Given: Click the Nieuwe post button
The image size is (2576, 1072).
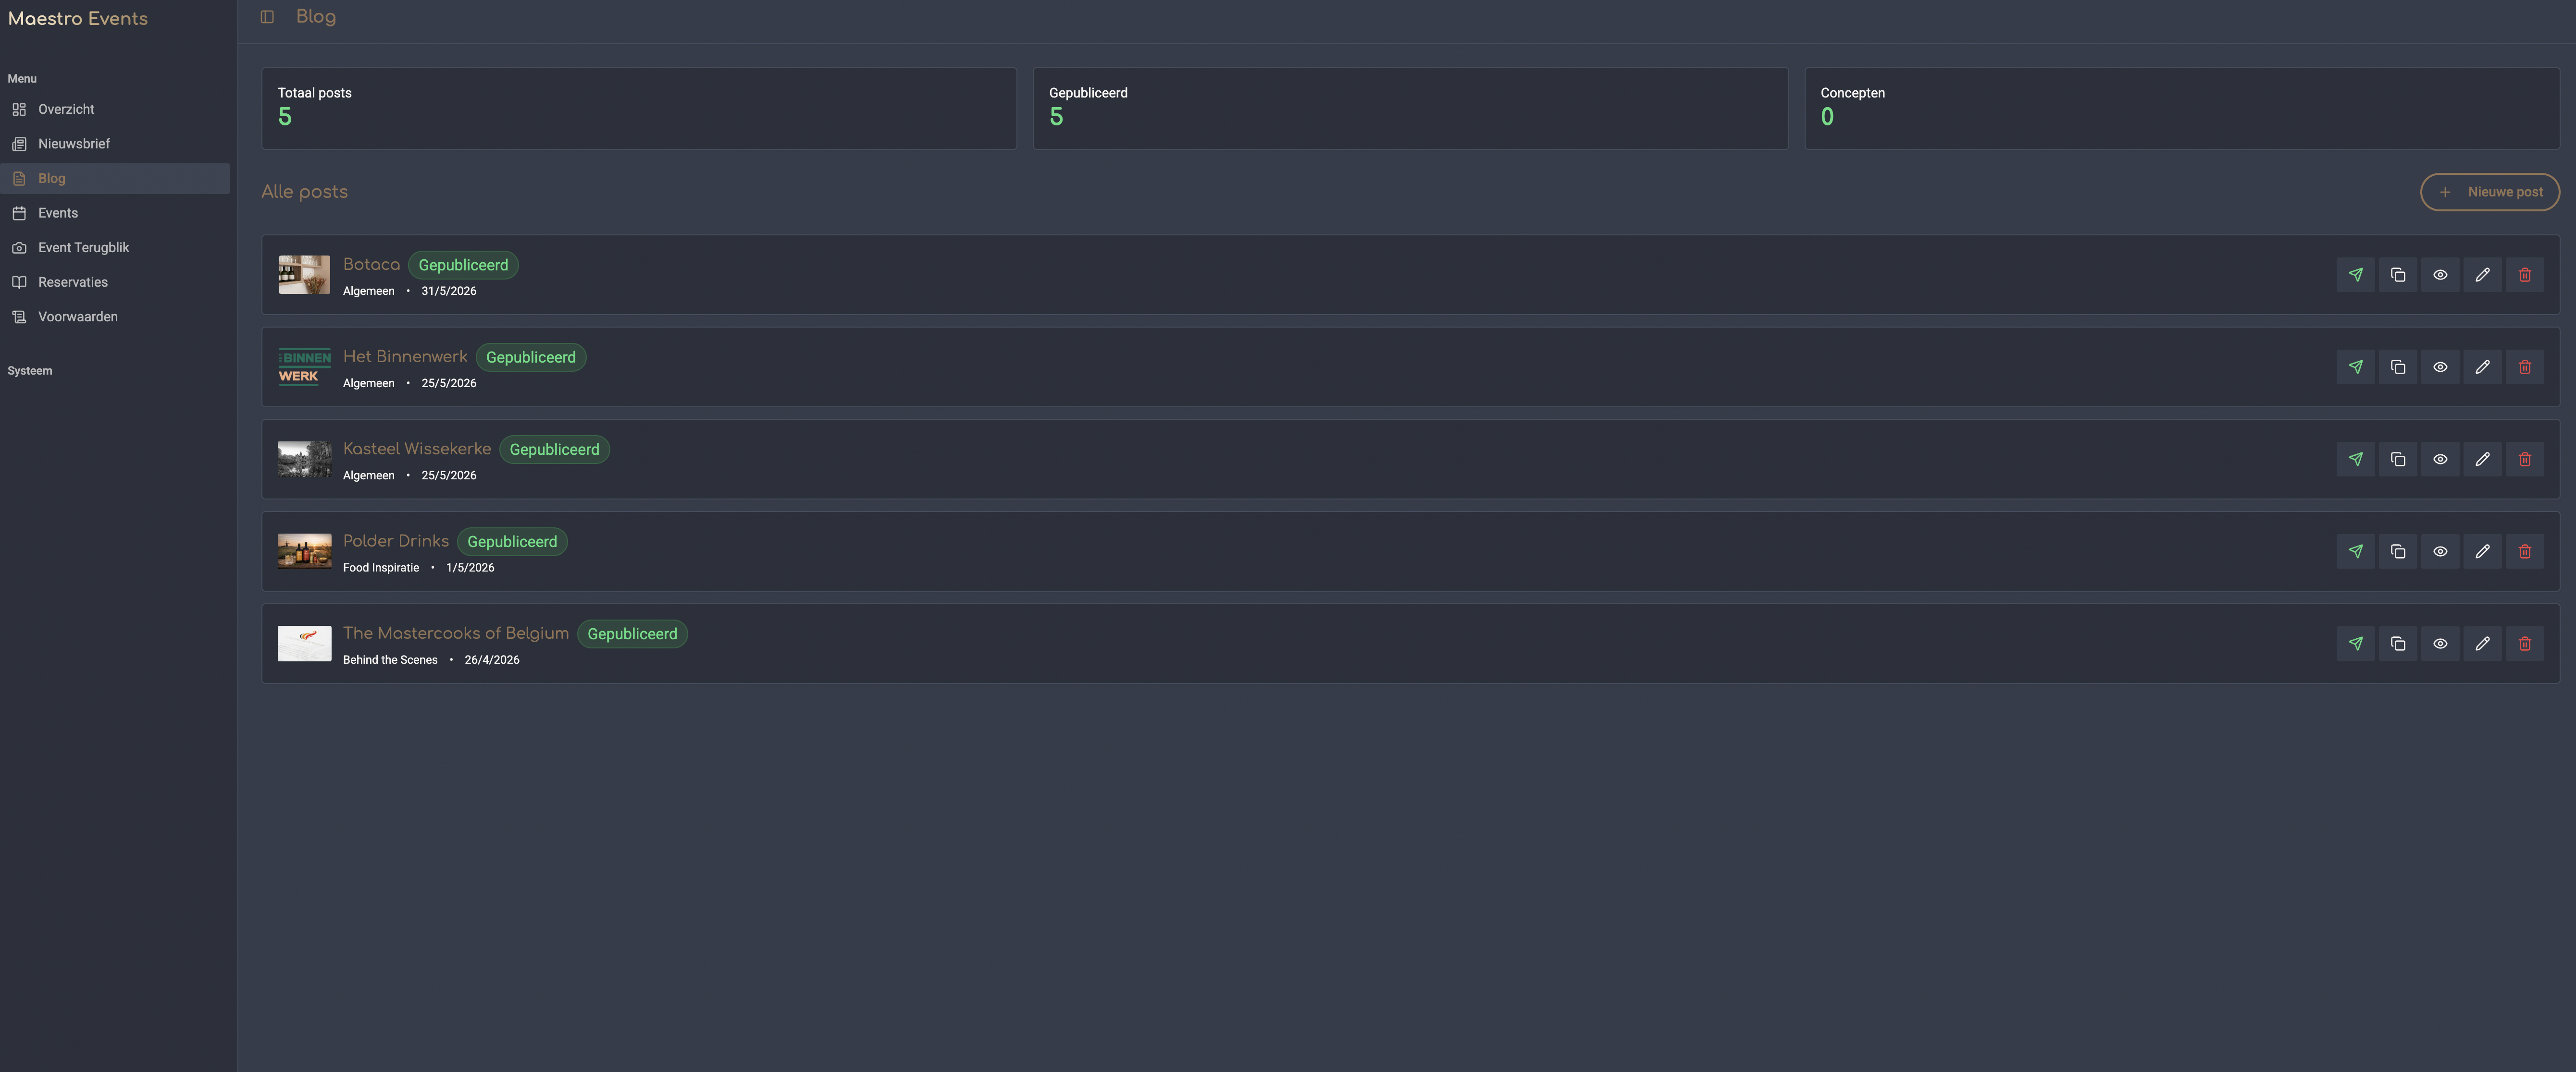Looking at the screenshot, I should [x=2489, y=192].
